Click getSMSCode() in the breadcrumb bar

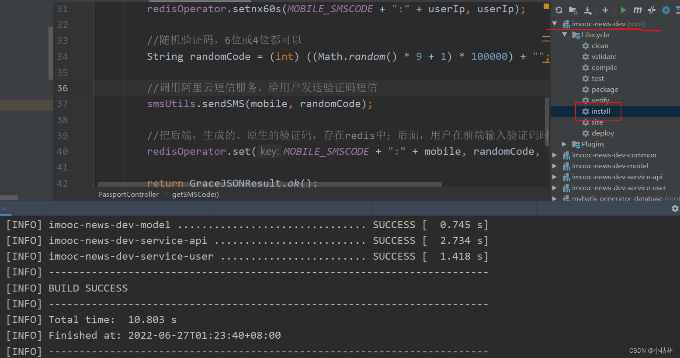point(195,195)
